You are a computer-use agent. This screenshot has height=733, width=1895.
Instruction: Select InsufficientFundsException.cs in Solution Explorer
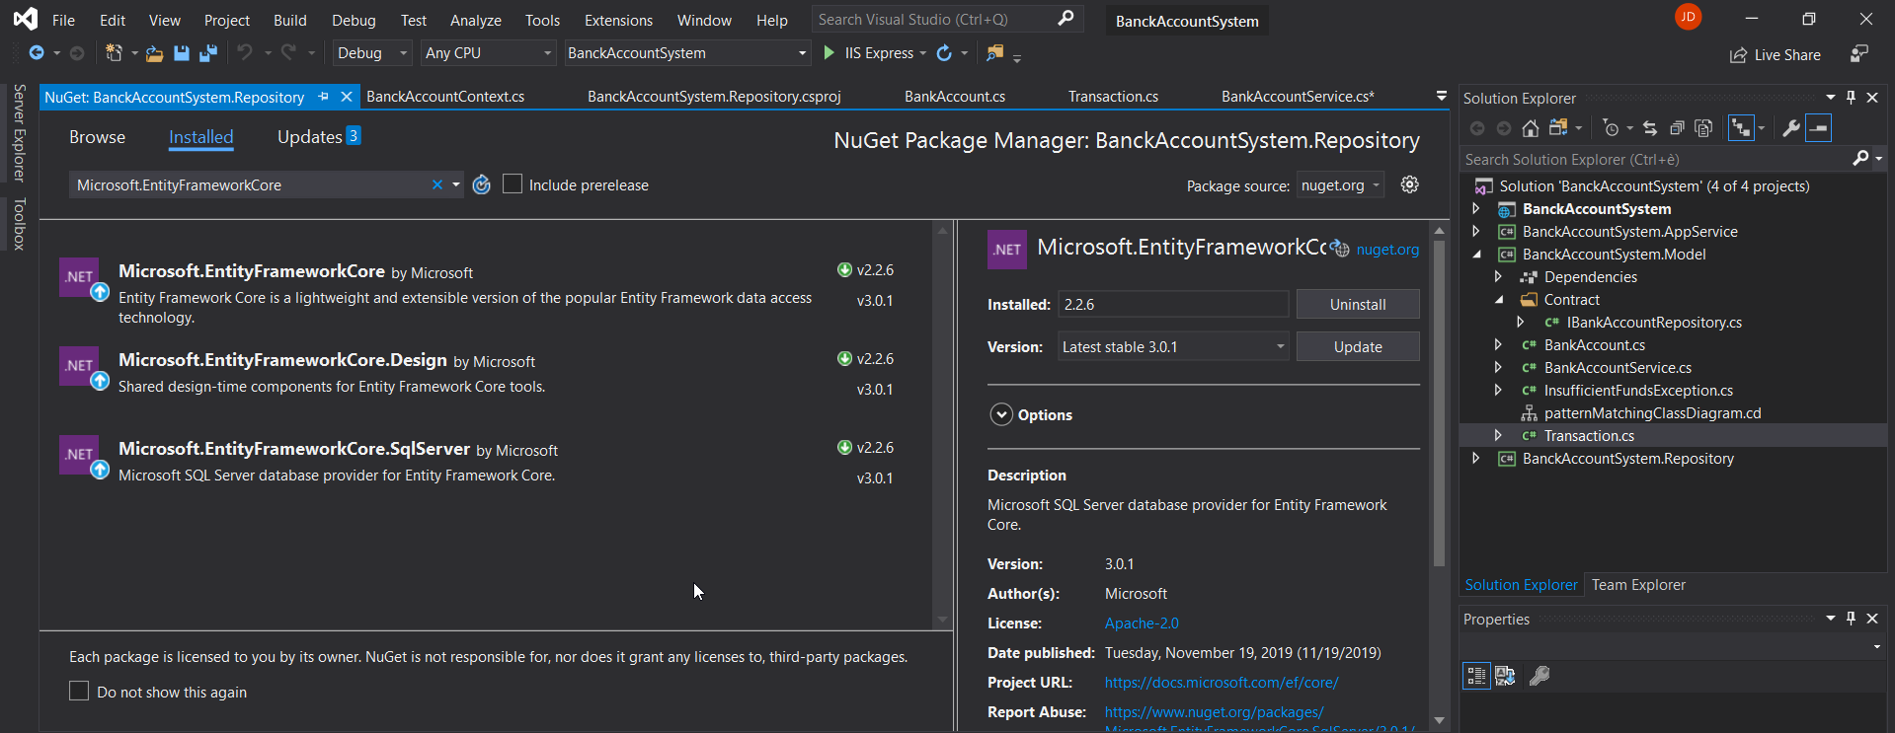tap(1638, 391)
